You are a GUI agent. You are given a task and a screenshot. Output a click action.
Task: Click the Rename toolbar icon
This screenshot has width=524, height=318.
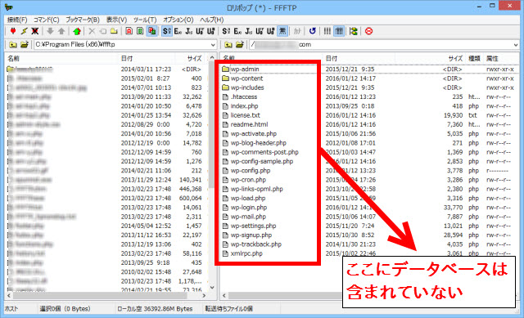point(103,31)
